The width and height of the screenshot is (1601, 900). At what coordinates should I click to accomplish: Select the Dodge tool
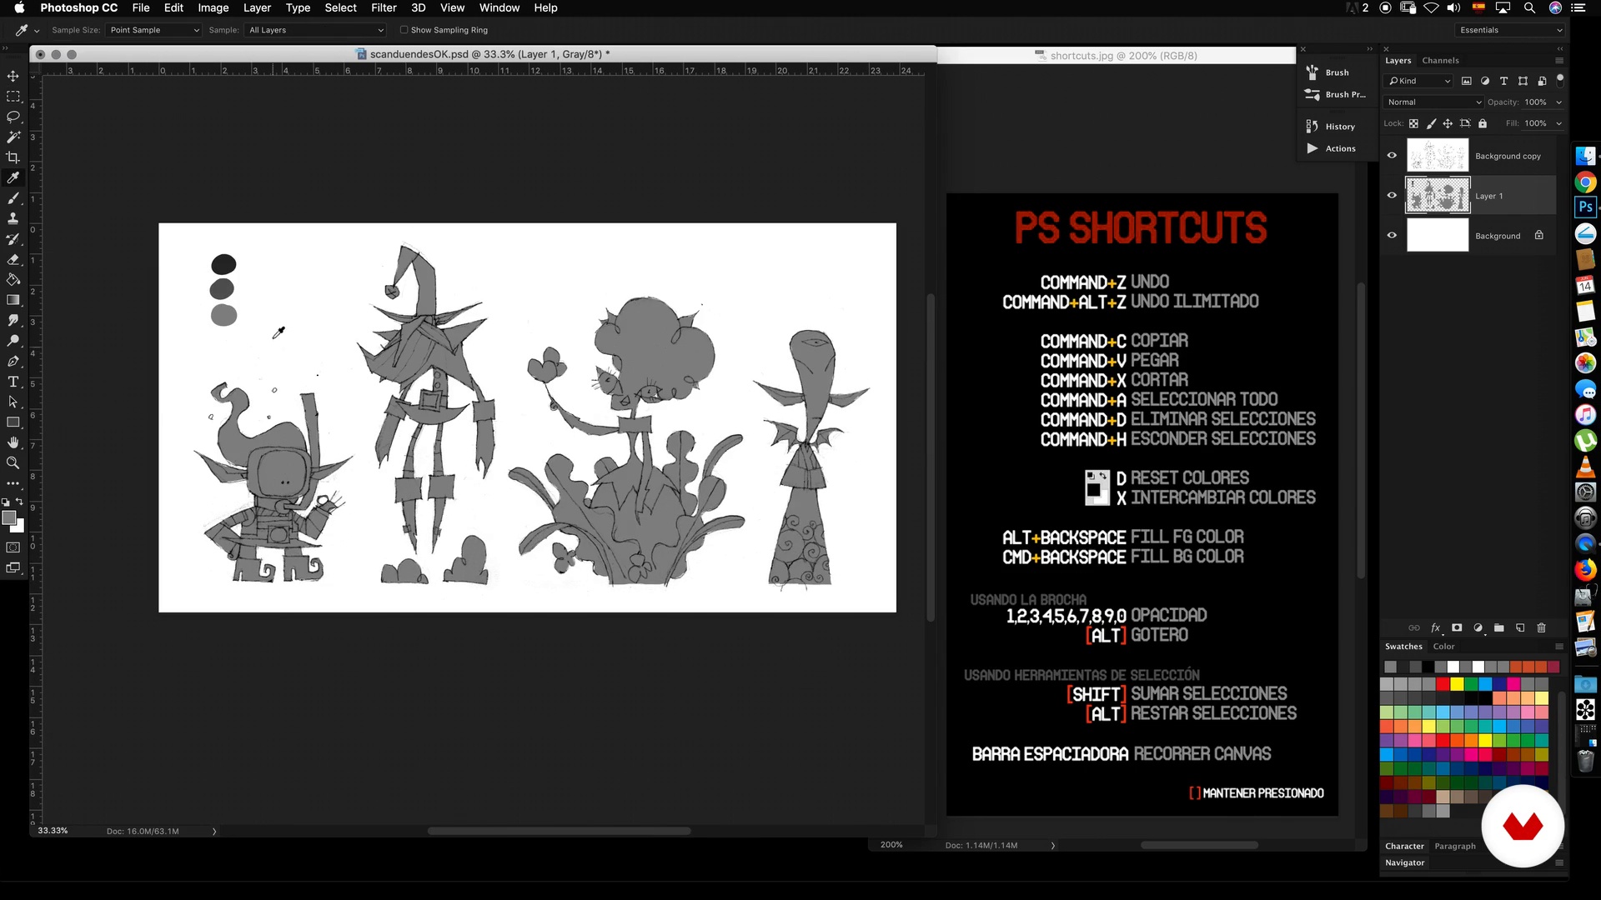click(13, 341)
